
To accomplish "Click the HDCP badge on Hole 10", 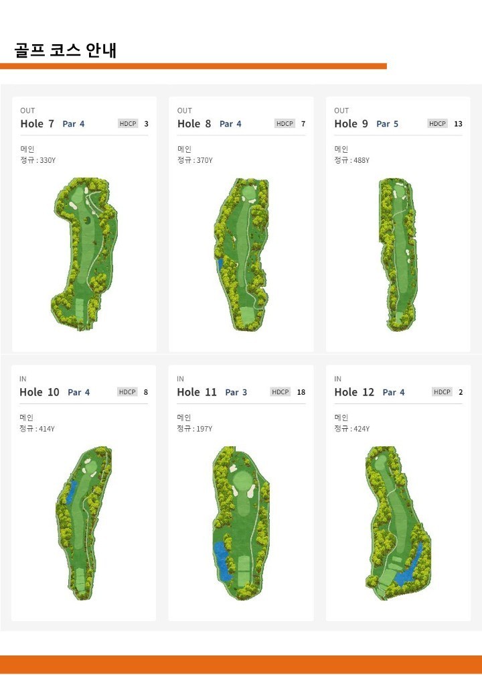I will pos(127,392).
